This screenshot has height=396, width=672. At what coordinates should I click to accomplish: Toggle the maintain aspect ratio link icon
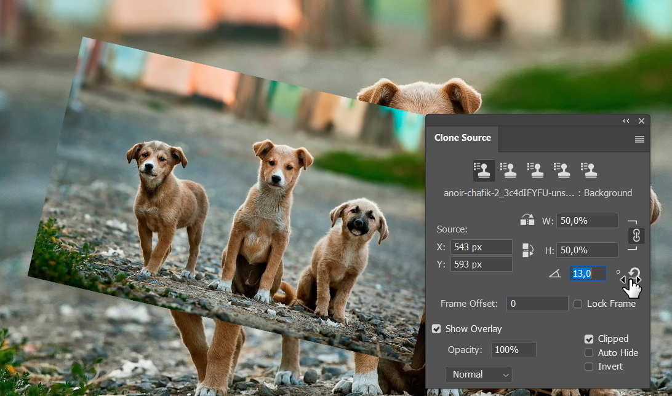[636, 235]
